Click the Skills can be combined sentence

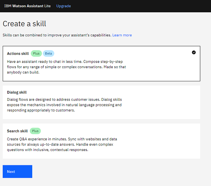(57, 35)
